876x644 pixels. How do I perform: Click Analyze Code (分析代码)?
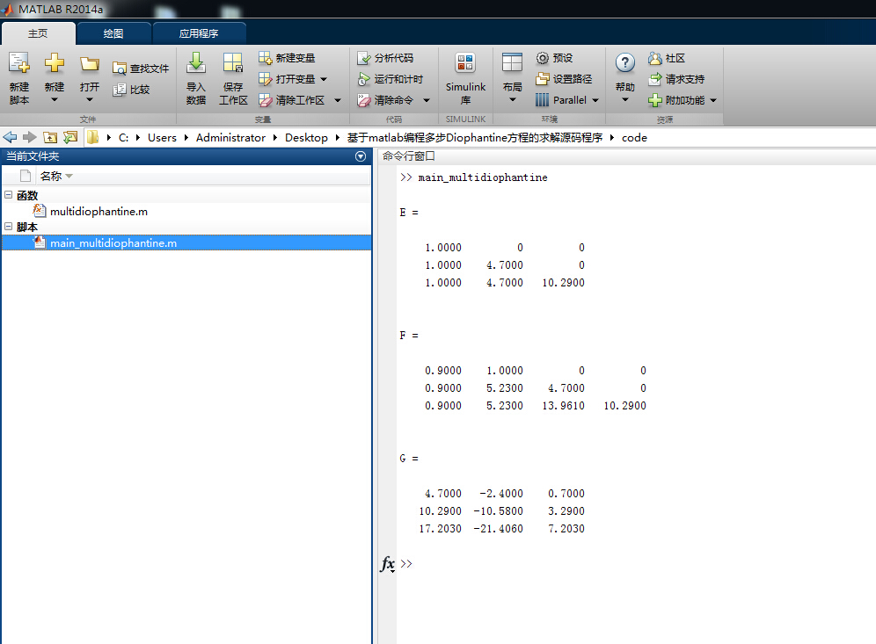pos(385,58)
